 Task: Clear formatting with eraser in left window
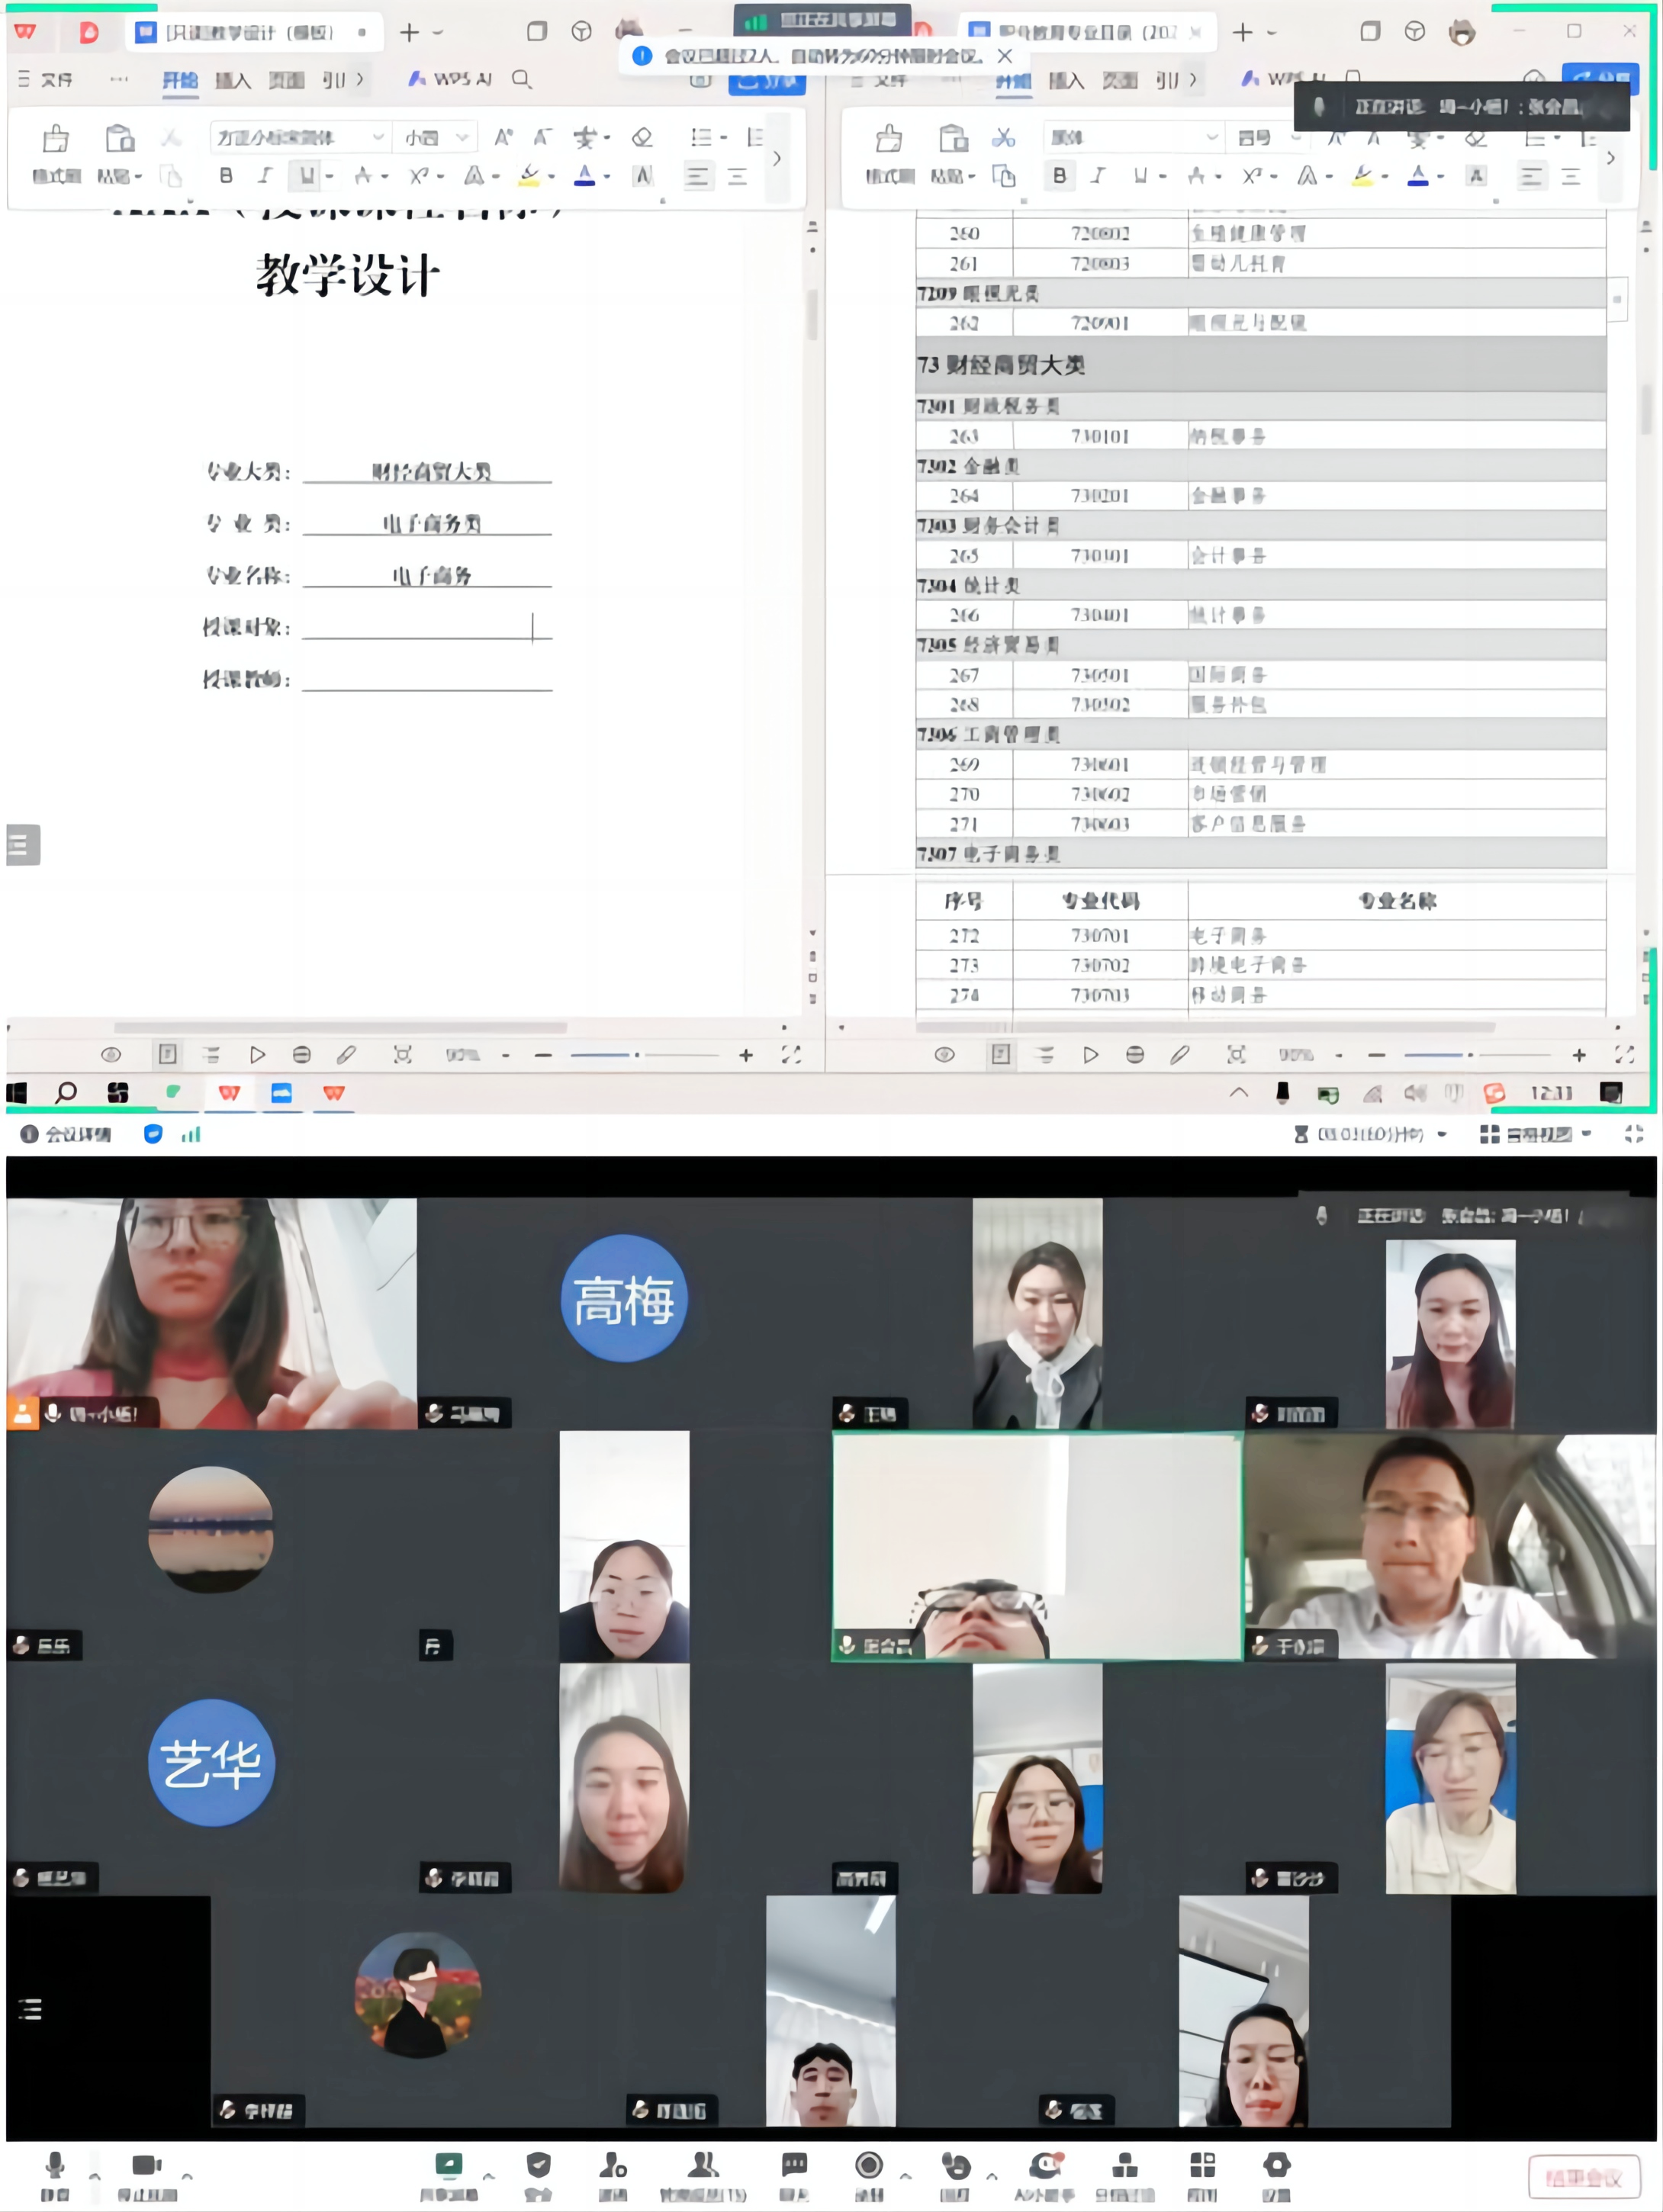click(x=642, y=137)
